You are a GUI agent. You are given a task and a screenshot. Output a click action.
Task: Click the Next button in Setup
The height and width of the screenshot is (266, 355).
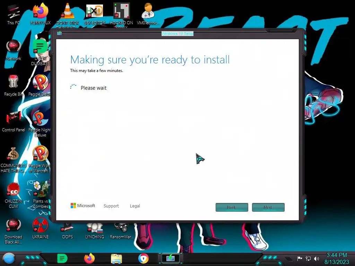268,207
